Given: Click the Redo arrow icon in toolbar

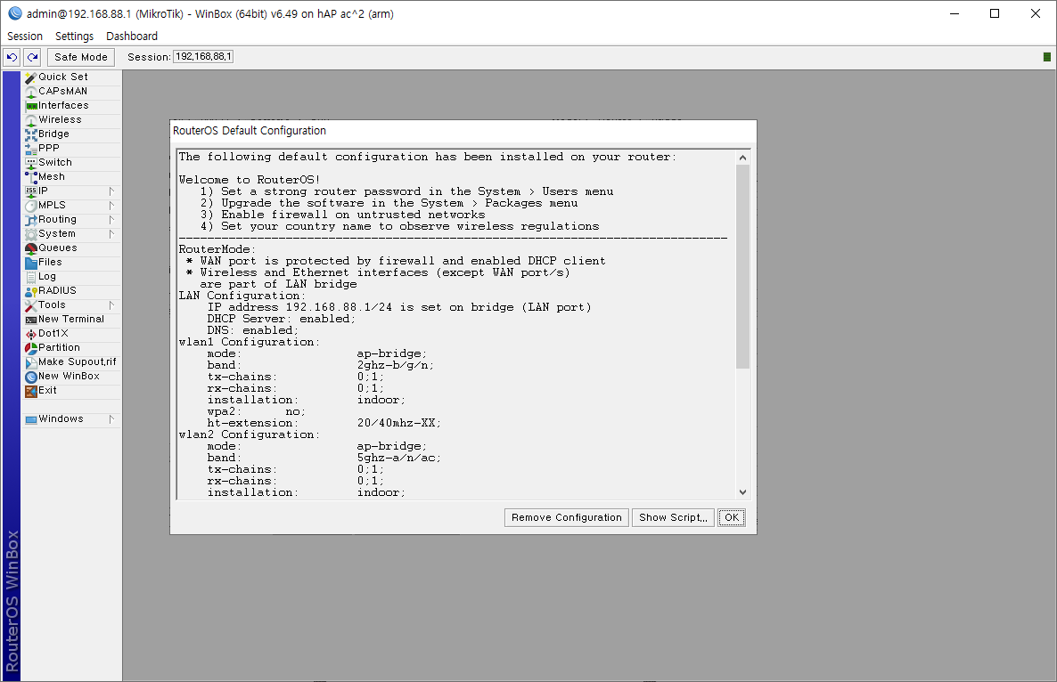Looking at the screenshot, I should click(32, 57).
